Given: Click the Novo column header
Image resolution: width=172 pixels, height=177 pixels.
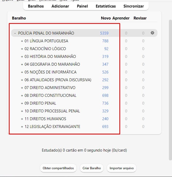Looking at the screenshot, I should [x=106, y=18].
